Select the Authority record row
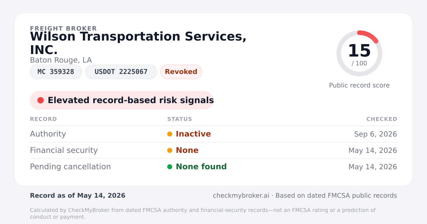427x224 pixels. click(213, 134)
